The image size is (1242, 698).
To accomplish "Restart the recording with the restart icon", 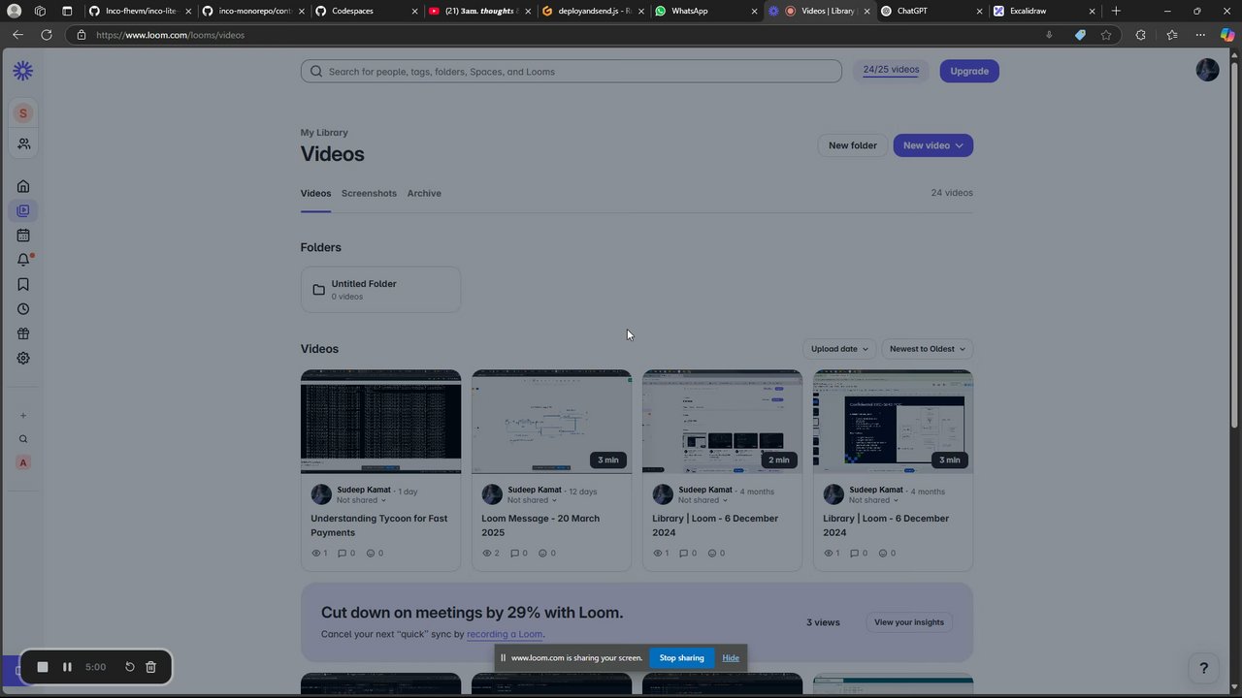I will click(x=129, y=667).
